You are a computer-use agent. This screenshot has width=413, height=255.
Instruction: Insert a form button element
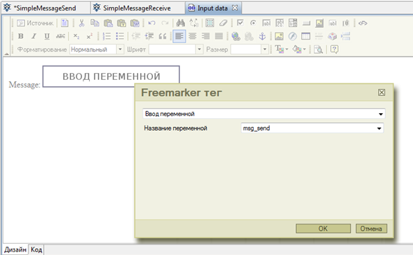click(x=306, y=24)
